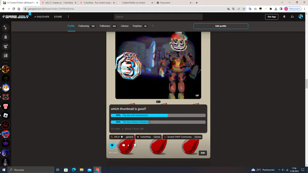Open the friends list icon
The image size is (308, 173).
tap(292, 17)
